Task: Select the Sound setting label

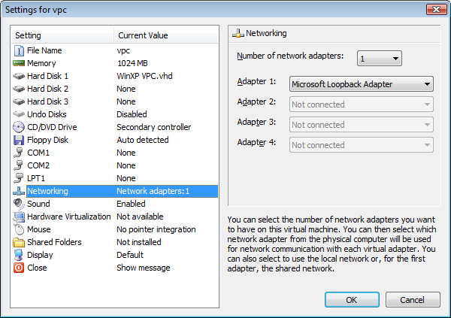Action: (x=38, y=204)
